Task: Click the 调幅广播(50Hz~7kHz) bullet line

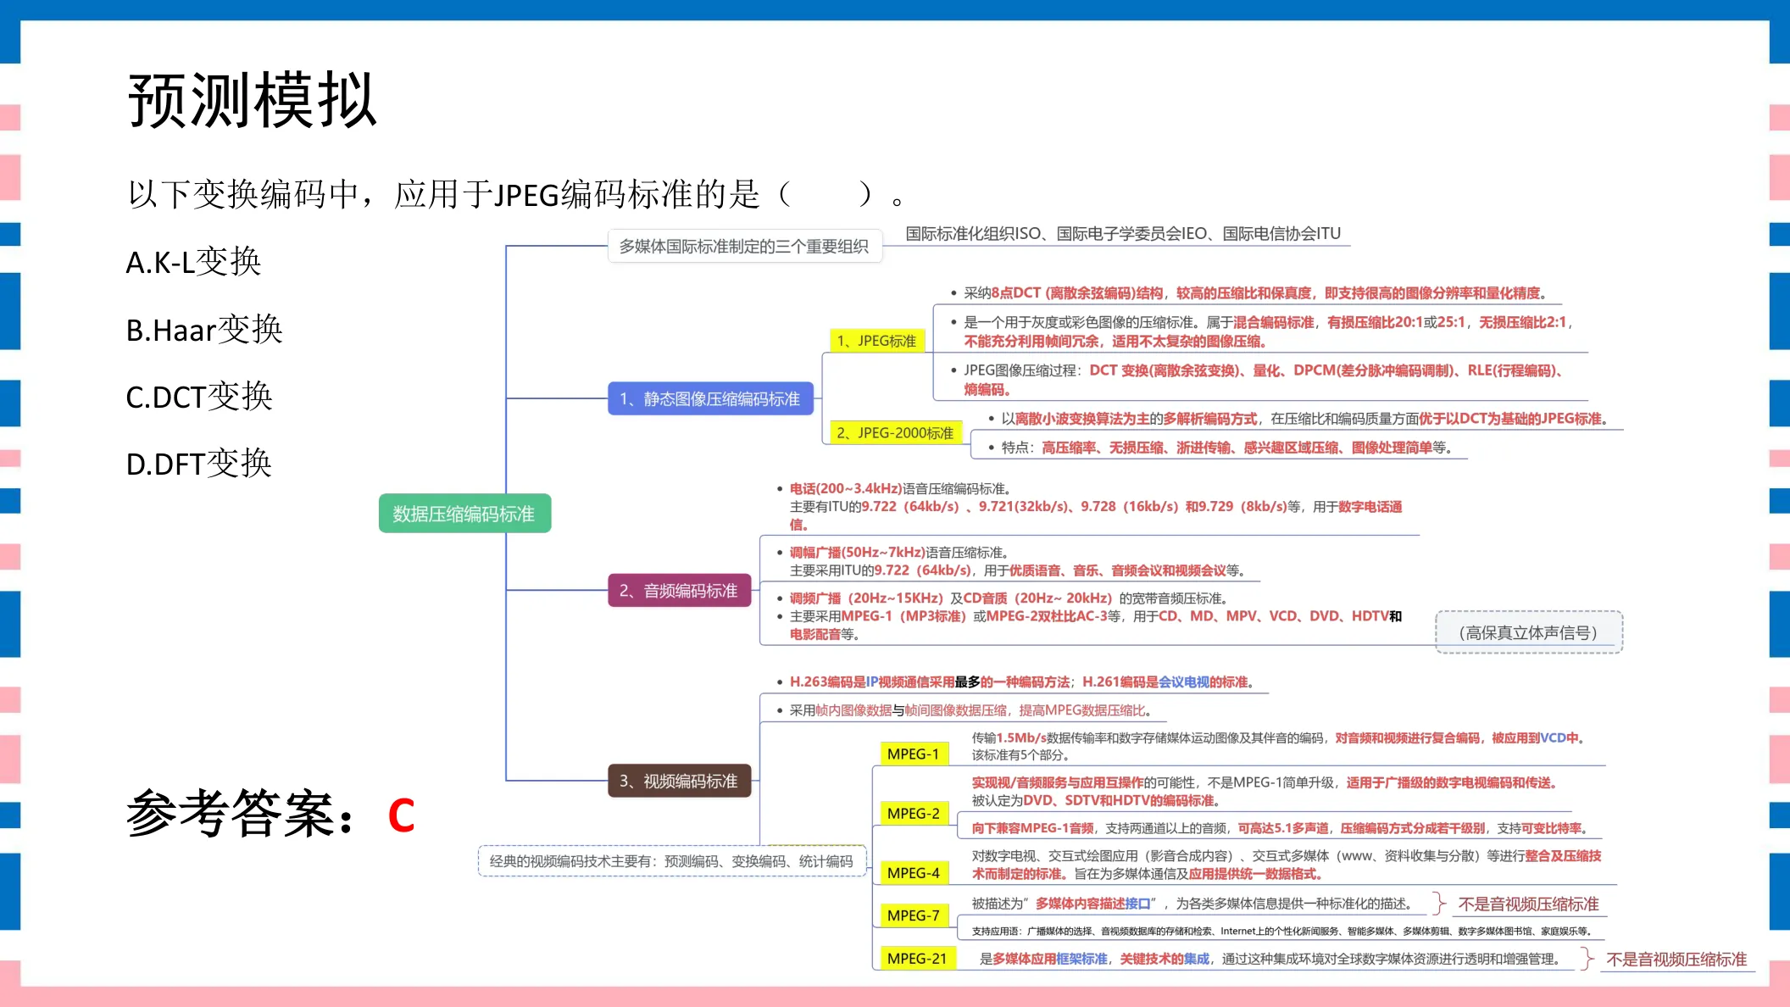Action: click(1011, 561)
